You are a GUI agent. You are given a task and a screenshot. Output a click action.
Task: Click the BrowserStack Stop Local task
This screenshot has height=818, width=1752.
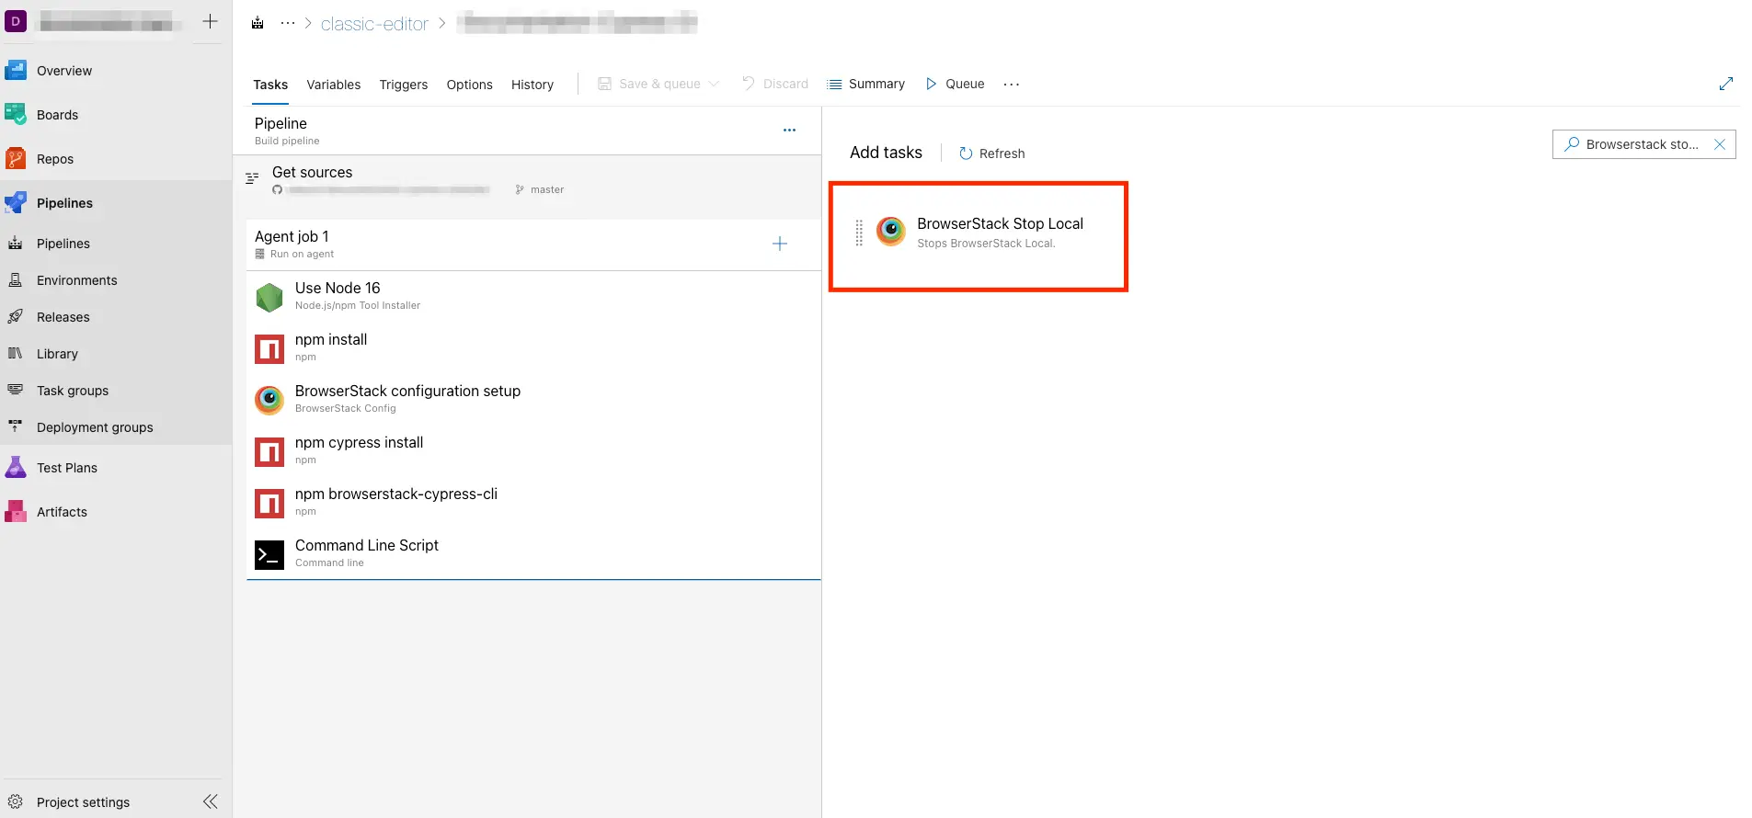[x=999, y=233]
